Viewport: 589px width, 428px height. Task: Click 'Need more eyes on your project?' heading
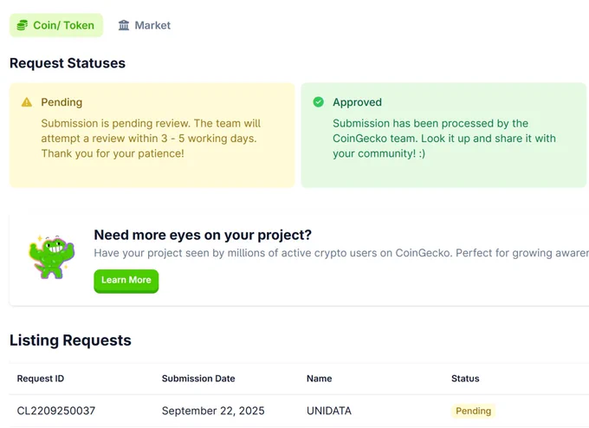[x=203, y=235]
